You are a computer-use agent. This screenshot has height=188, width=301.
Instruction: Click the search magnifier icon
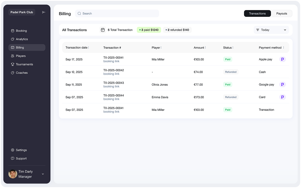click(x=79, y=14)
